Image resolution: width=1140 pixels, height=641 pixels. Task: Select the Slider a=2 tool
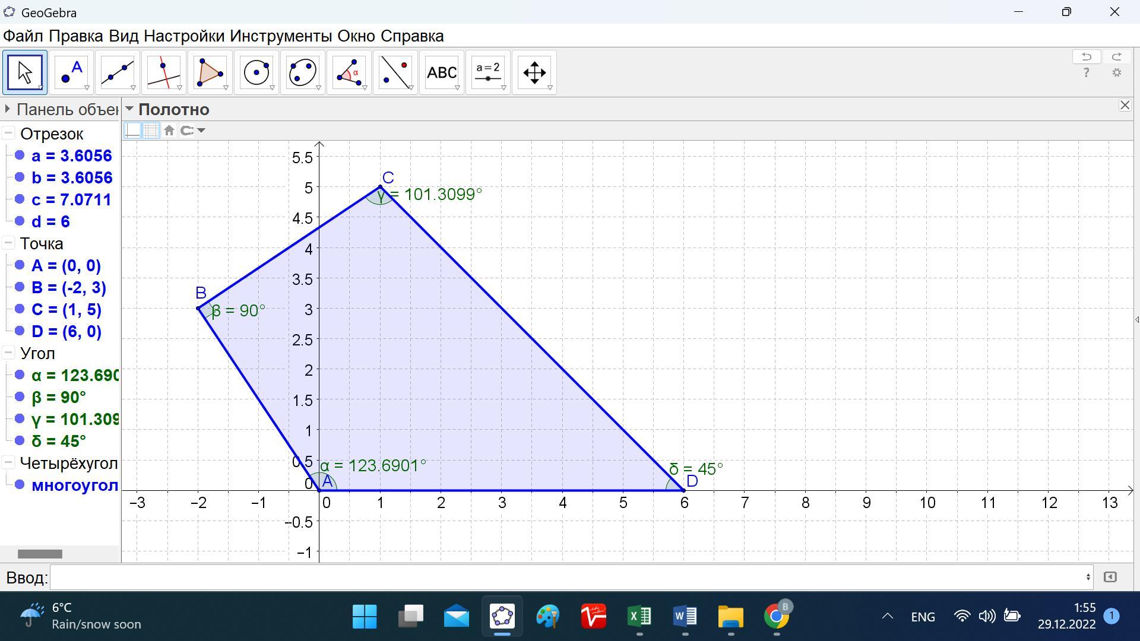488,72
